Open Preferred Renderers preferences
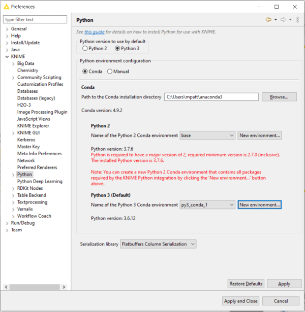Viewport: 305px width, 312px height. (x=37, y=167)
